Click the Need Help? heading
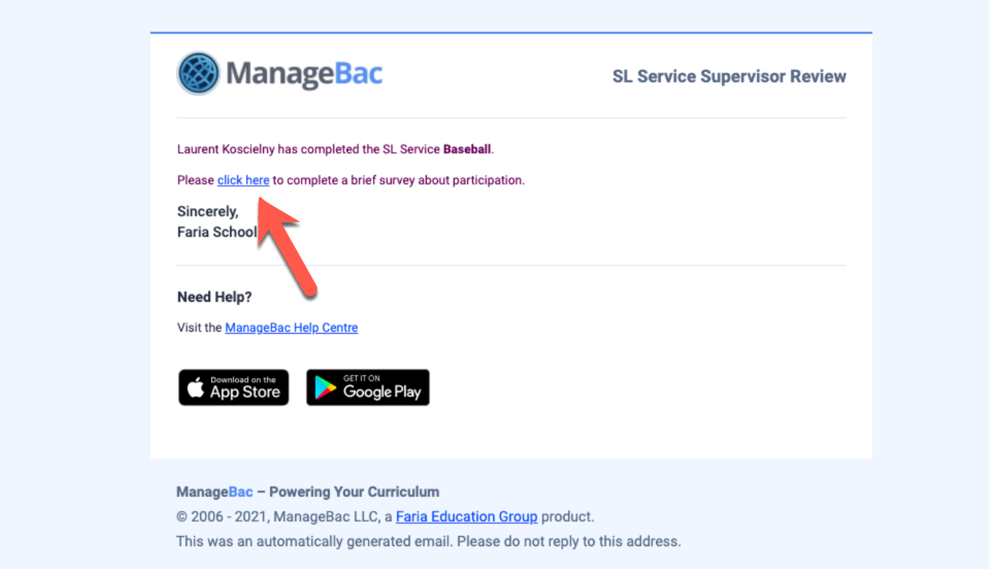This screenshot has height=569, width=989. (214, 297)
